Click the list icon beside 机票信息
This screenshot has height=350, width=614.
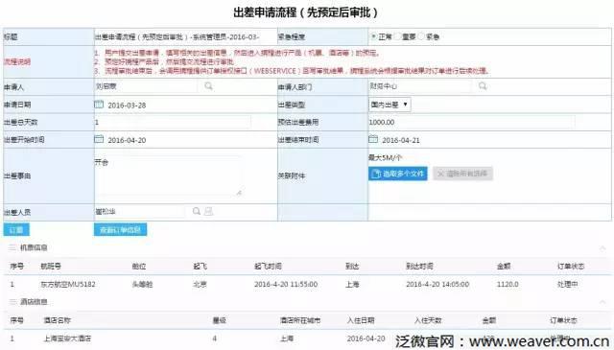(x=12, y=247)
